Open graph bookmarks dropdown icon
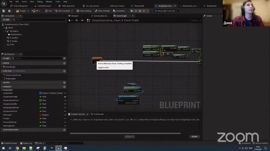The width and height of the screenshot is (270, 151). point(70,21)
